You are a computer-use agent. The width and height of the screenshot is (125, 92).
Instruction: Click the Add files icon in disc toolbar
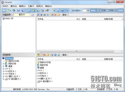tap(52, 15)
